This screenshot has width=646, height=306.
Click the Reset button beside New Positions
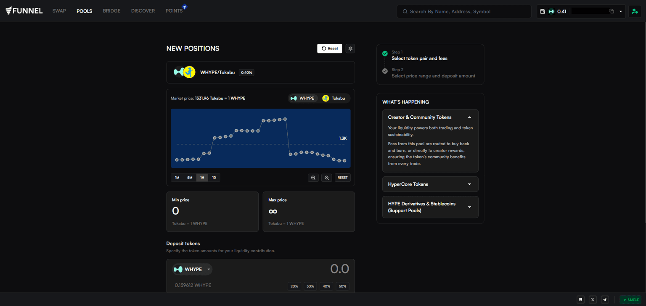pyautogui.click(x=329, y=48)
